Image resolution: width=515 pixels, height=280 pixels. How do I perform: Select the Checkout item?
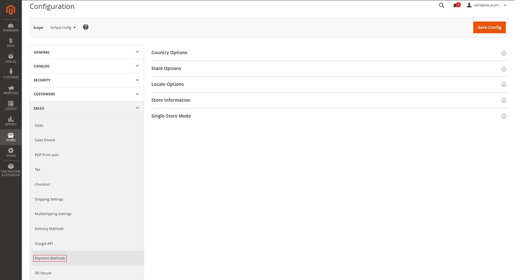coord(42,184)
